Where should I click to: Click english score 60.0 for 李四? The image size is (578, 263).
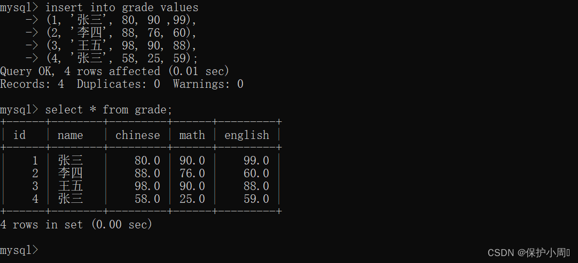click(x=256, y=174)
